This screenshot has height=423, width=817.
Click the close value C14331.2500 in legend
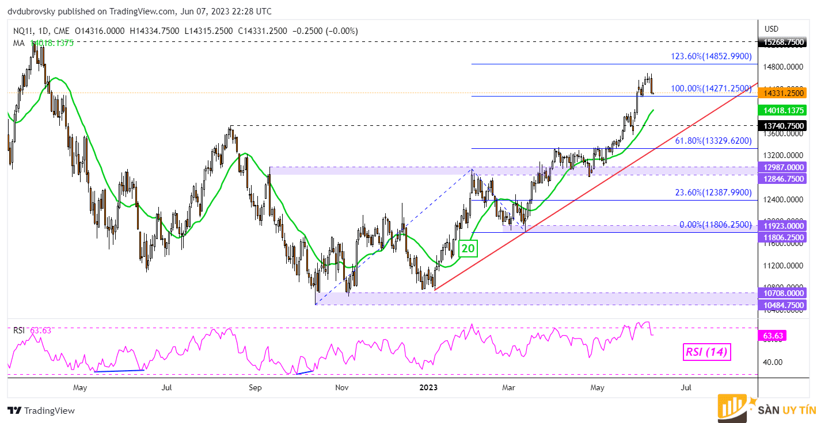point(263,31)
